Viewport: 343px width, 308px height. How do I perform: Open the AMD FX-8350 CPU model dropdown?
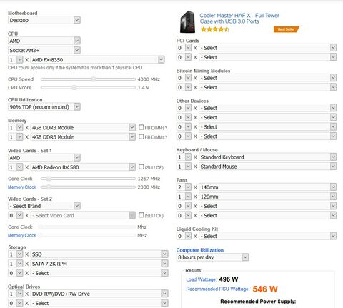click(98, 59)
